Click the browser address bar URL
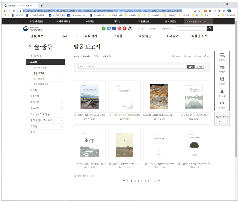 click(102, 11)
